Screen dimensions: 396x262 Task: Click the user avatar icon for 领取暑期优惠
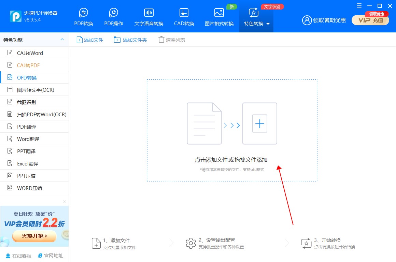[x=307, y=20]
